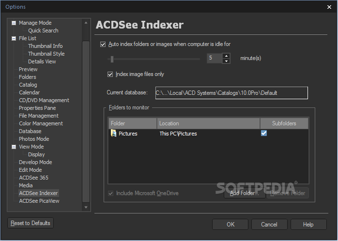Open CD/DVD Management options
This screenshot has height=241, width=338.
[x=44, y=100]
